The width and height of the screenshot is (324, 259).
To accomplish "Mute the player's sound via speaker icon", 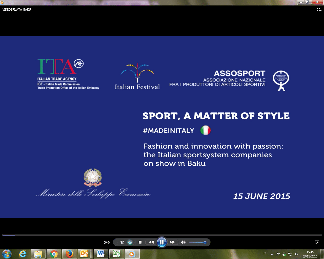I will (x=183, y=242).
